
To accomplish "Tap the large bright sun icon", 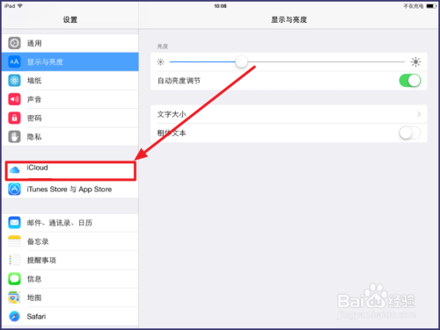I will point(415,61).
